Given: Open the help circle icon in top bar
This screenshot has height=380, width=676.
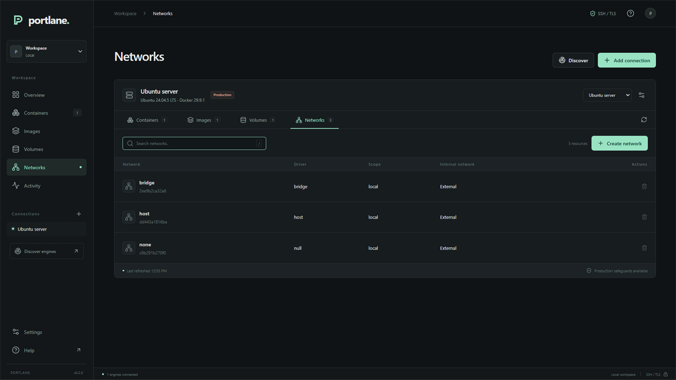Looking at the screenshot, I should point(630,14).
